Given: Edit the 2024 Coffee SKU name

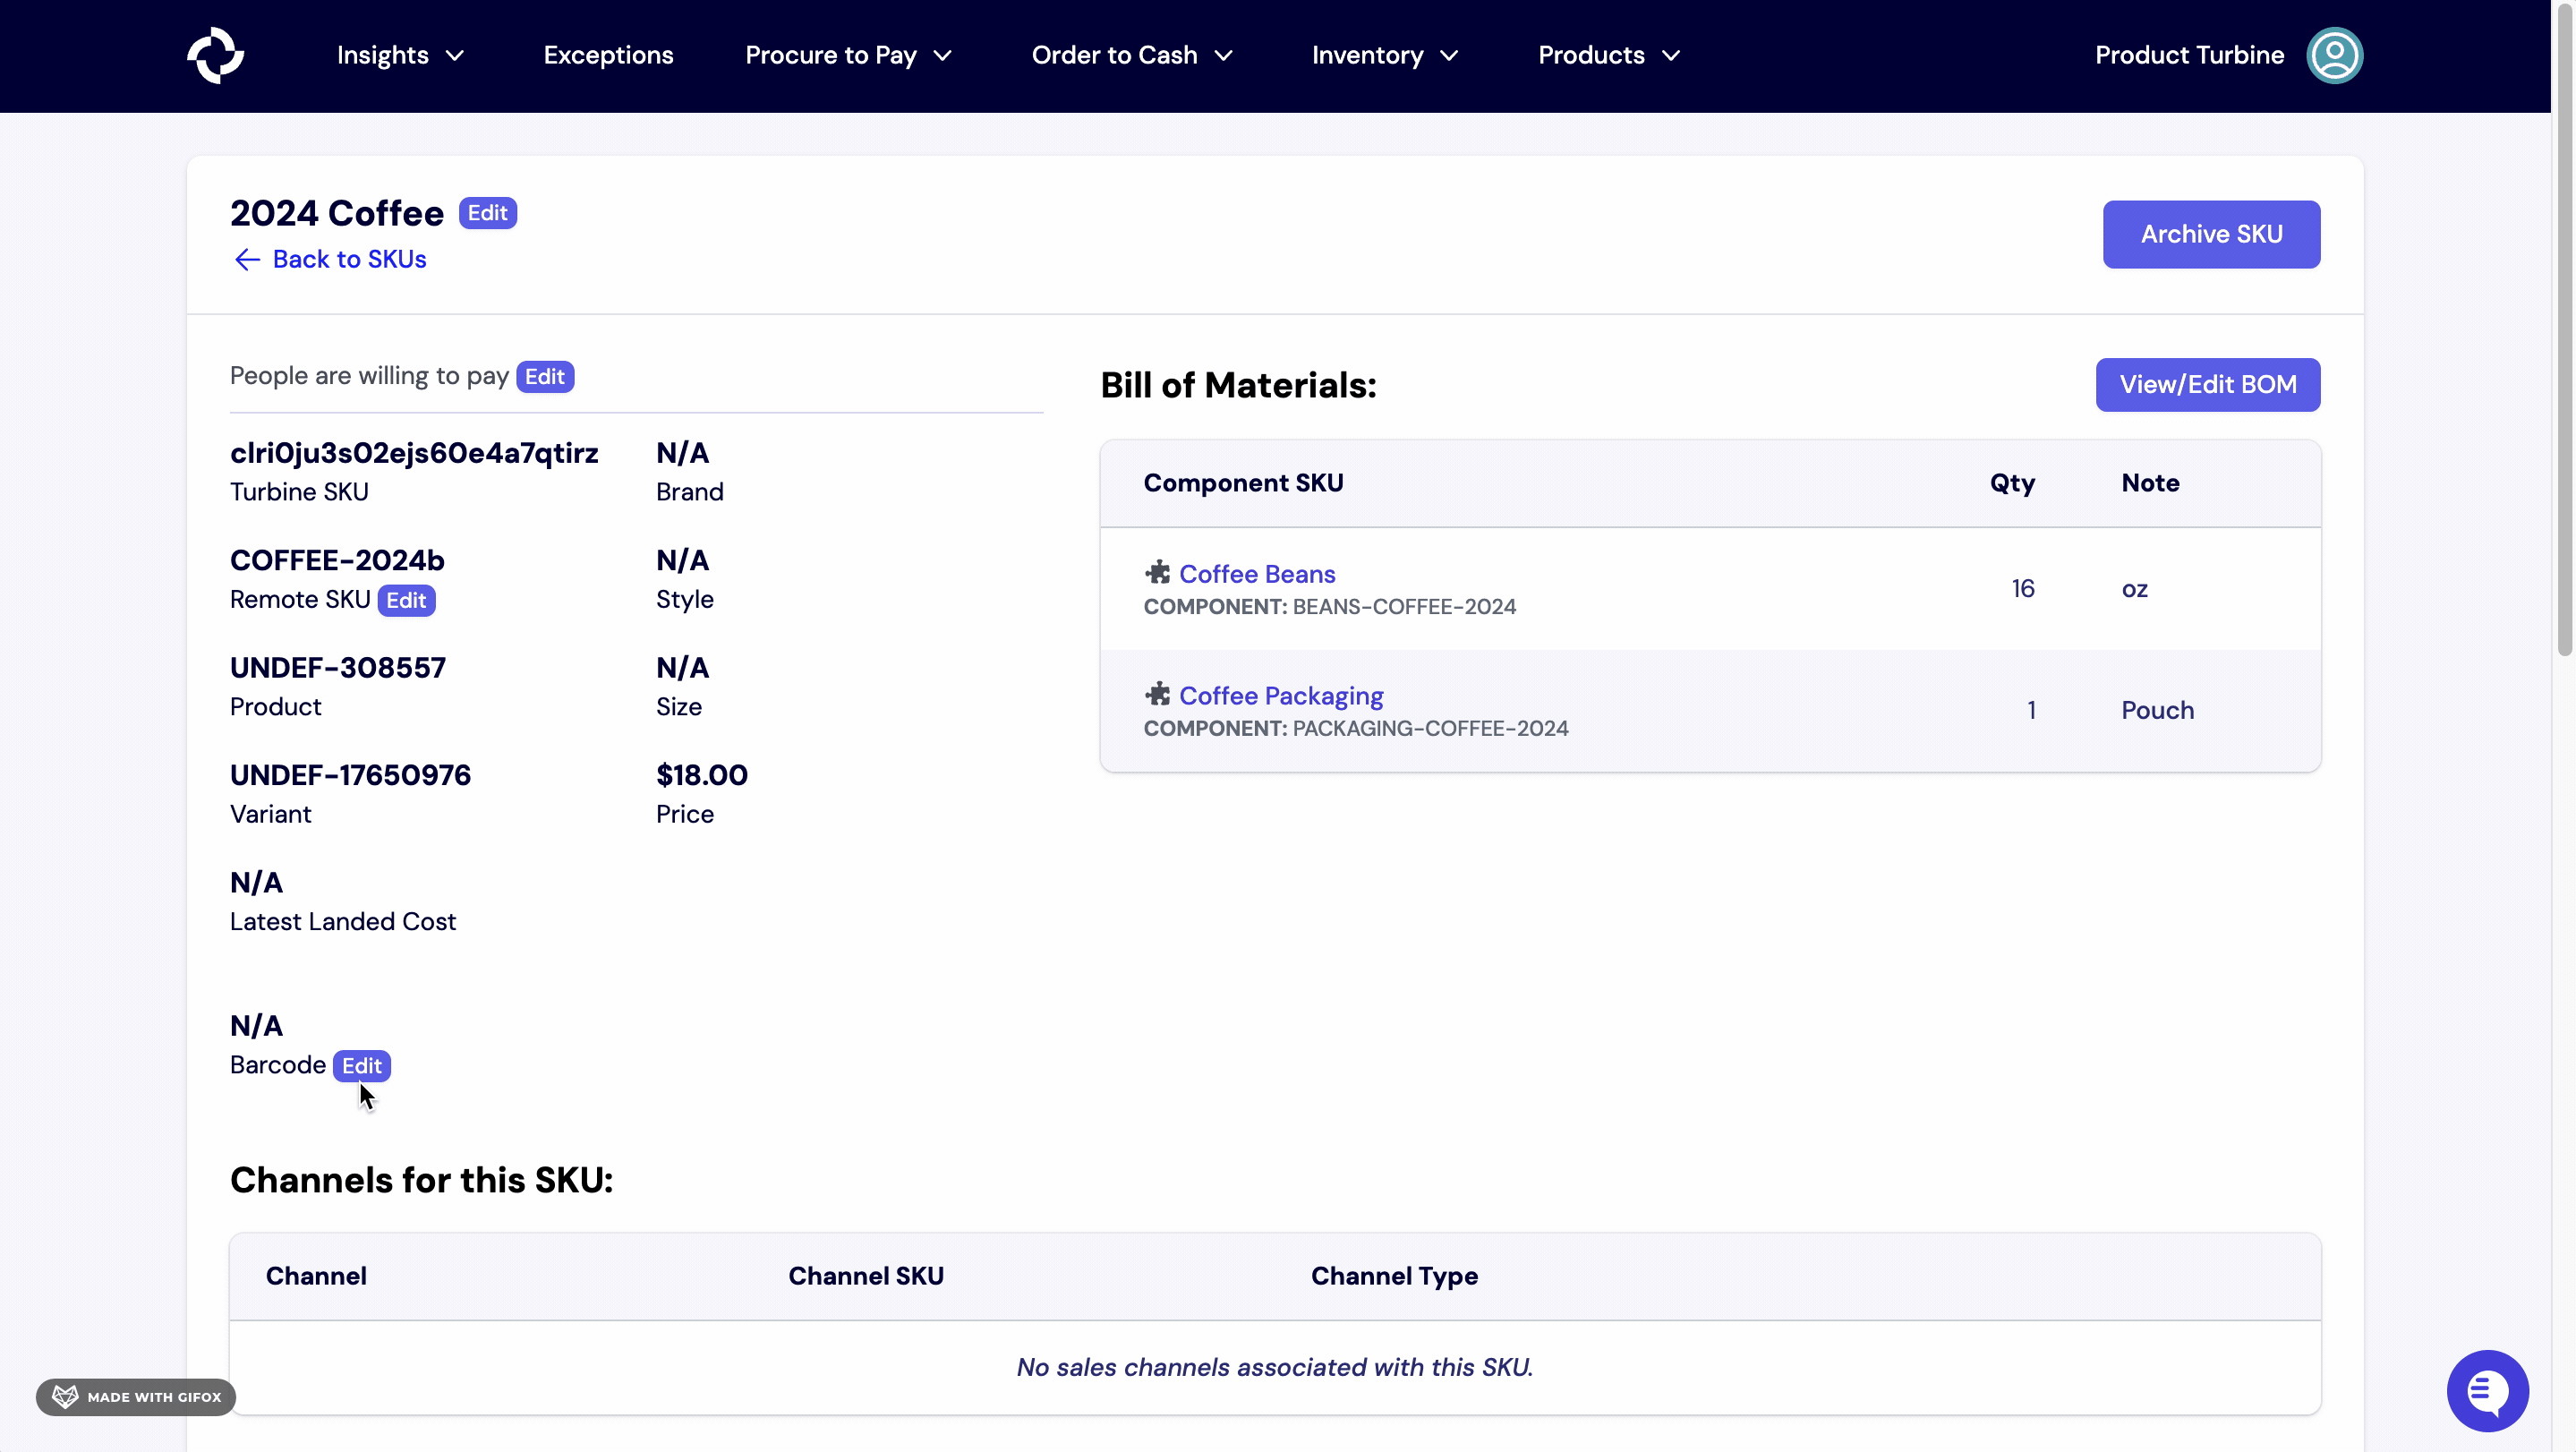Looking at the screenshot, I should click(487, 213).
